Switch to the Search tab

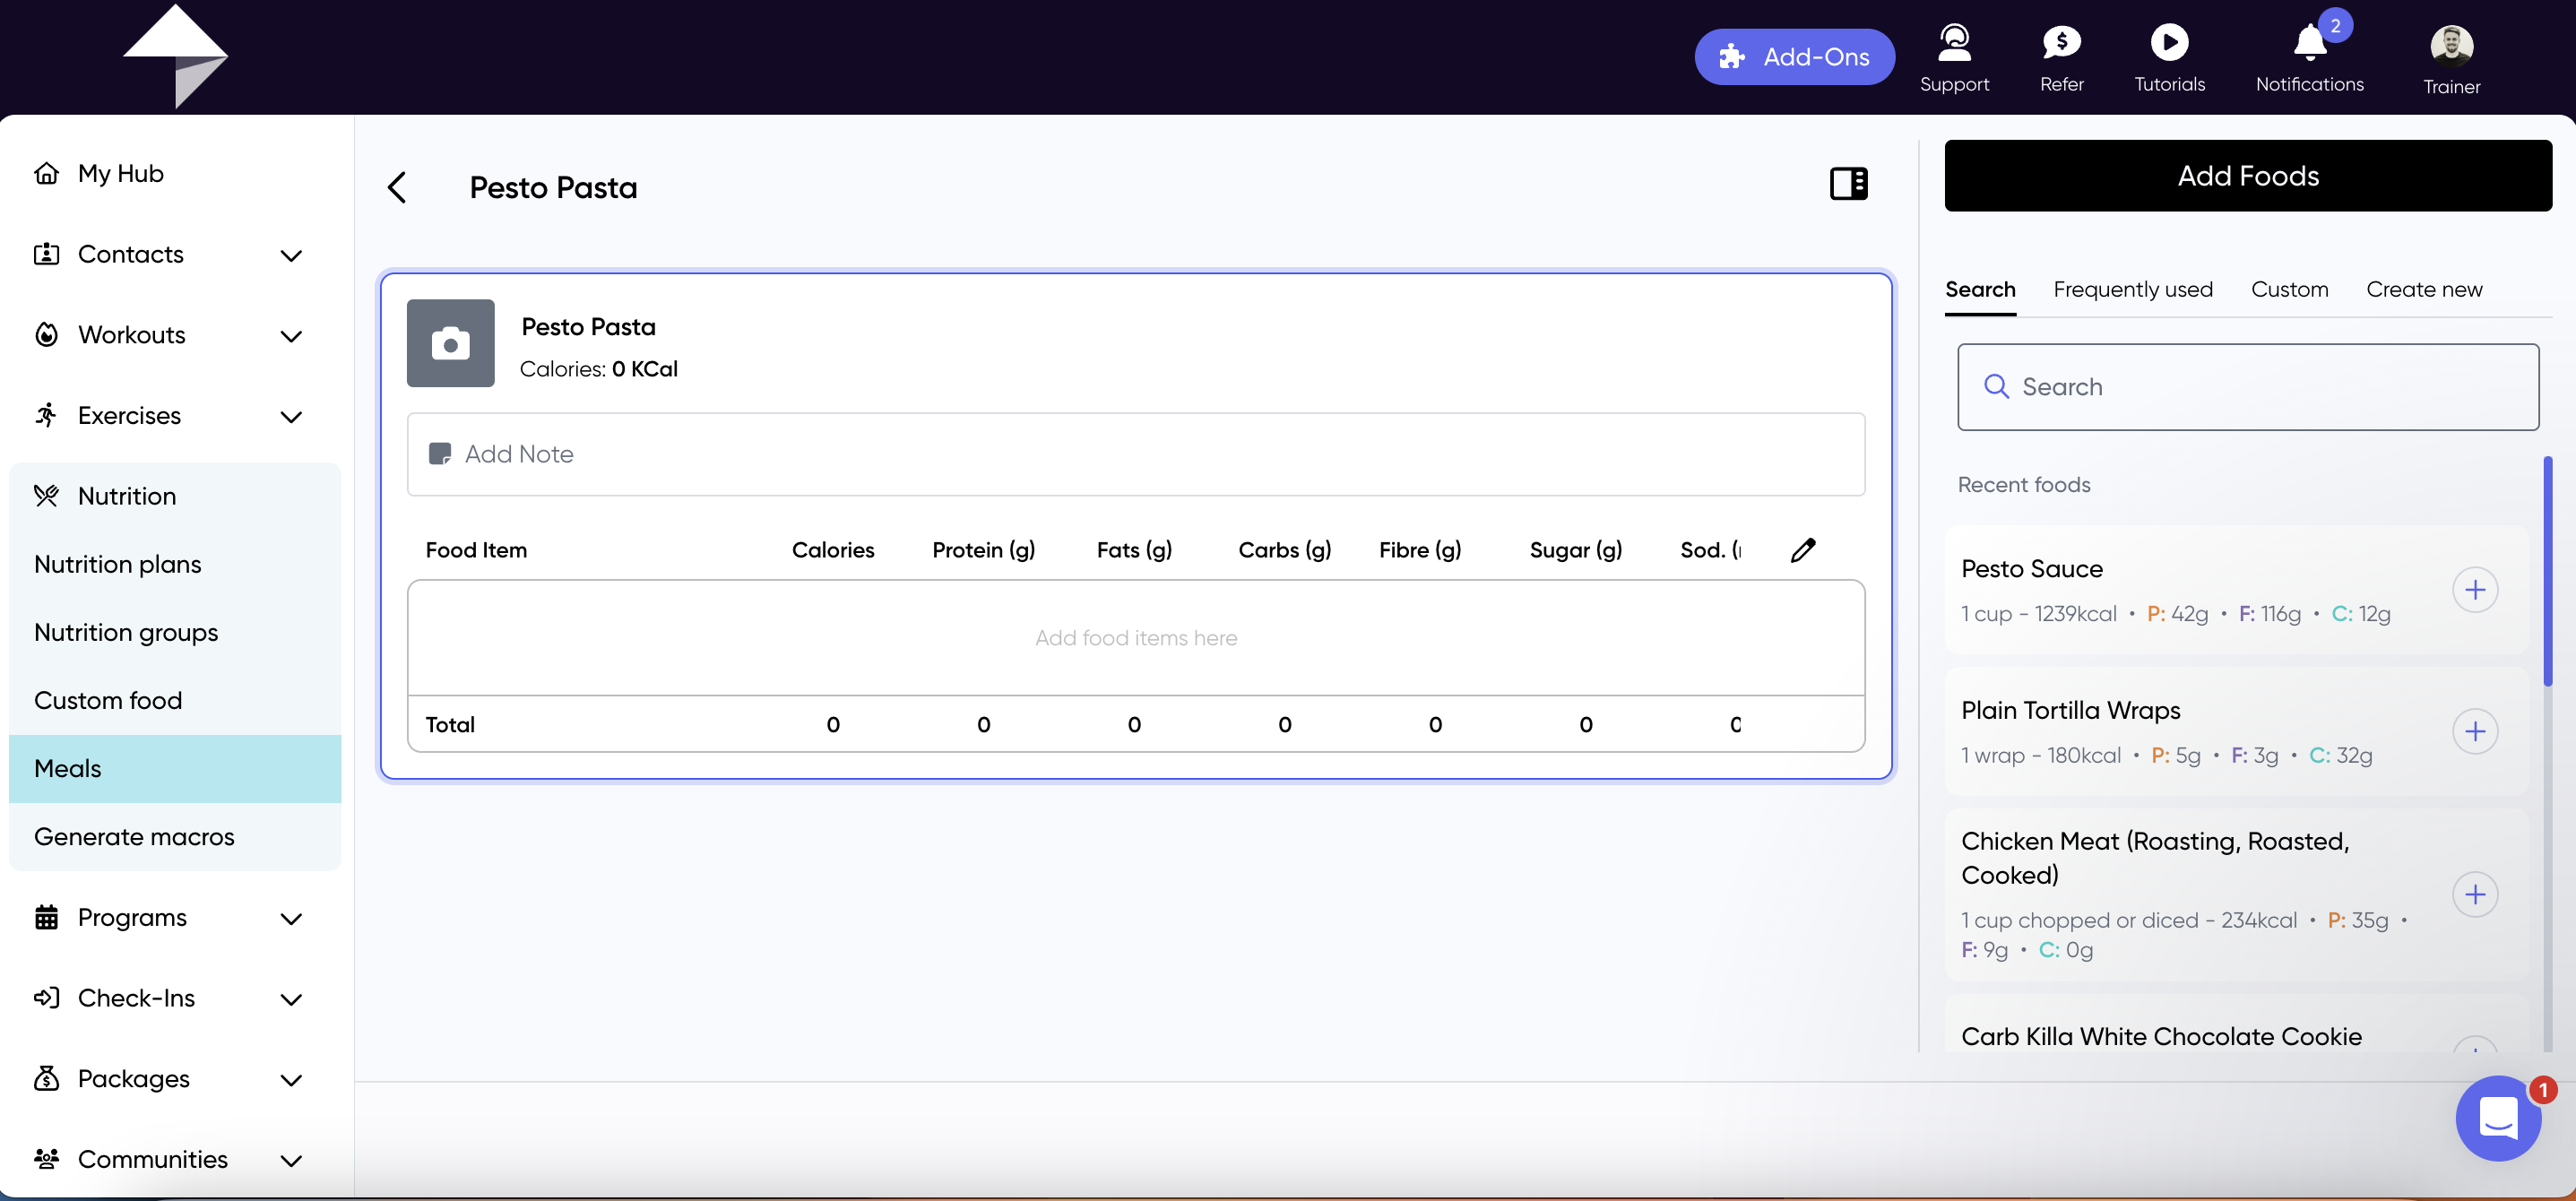[x=1979, y=289]
